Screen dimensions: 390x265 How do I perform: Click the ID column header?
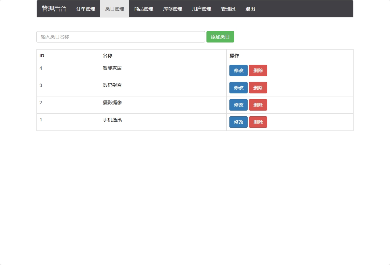click(x=41, y=56)
